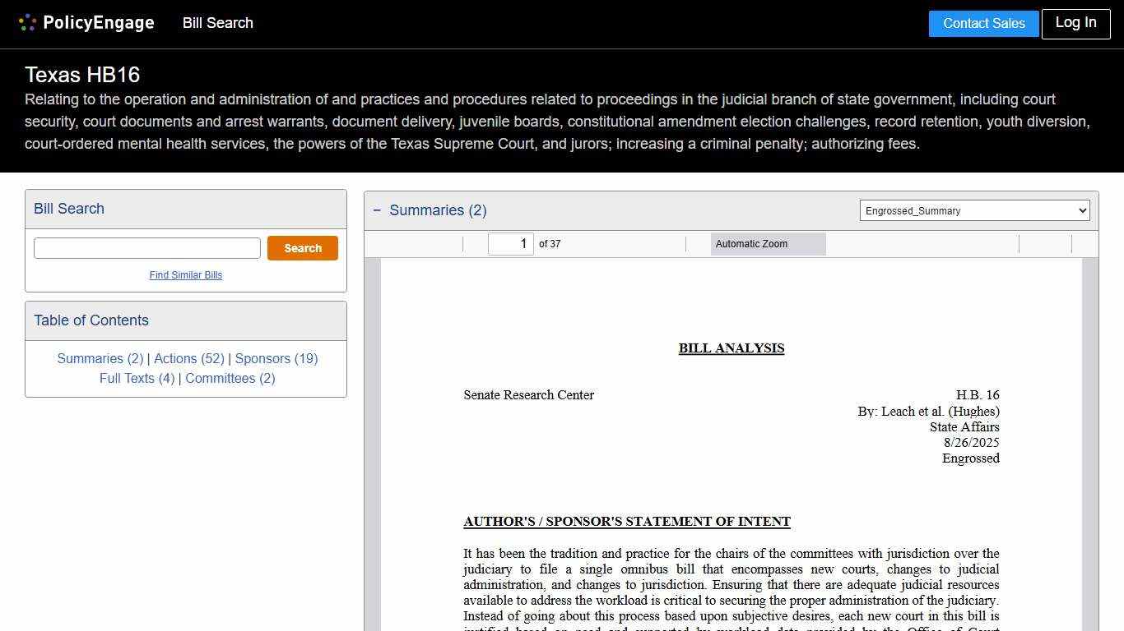Collapse Summaries panel using minus icon
The height and width of the screenshot is (631, 1124).
pyautogui.click(x=377, y=210)
